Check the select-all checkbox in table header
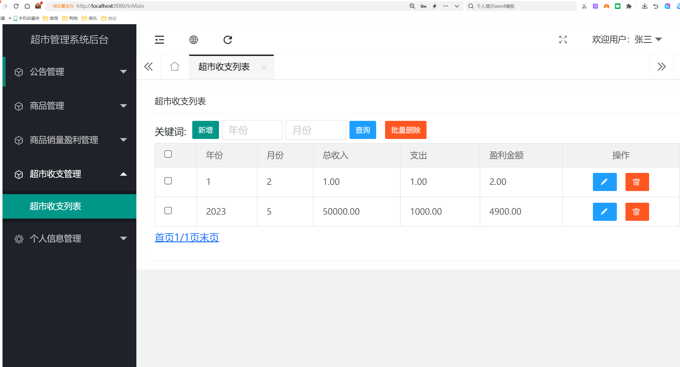680x367 pixels. [x=168, y=154]
